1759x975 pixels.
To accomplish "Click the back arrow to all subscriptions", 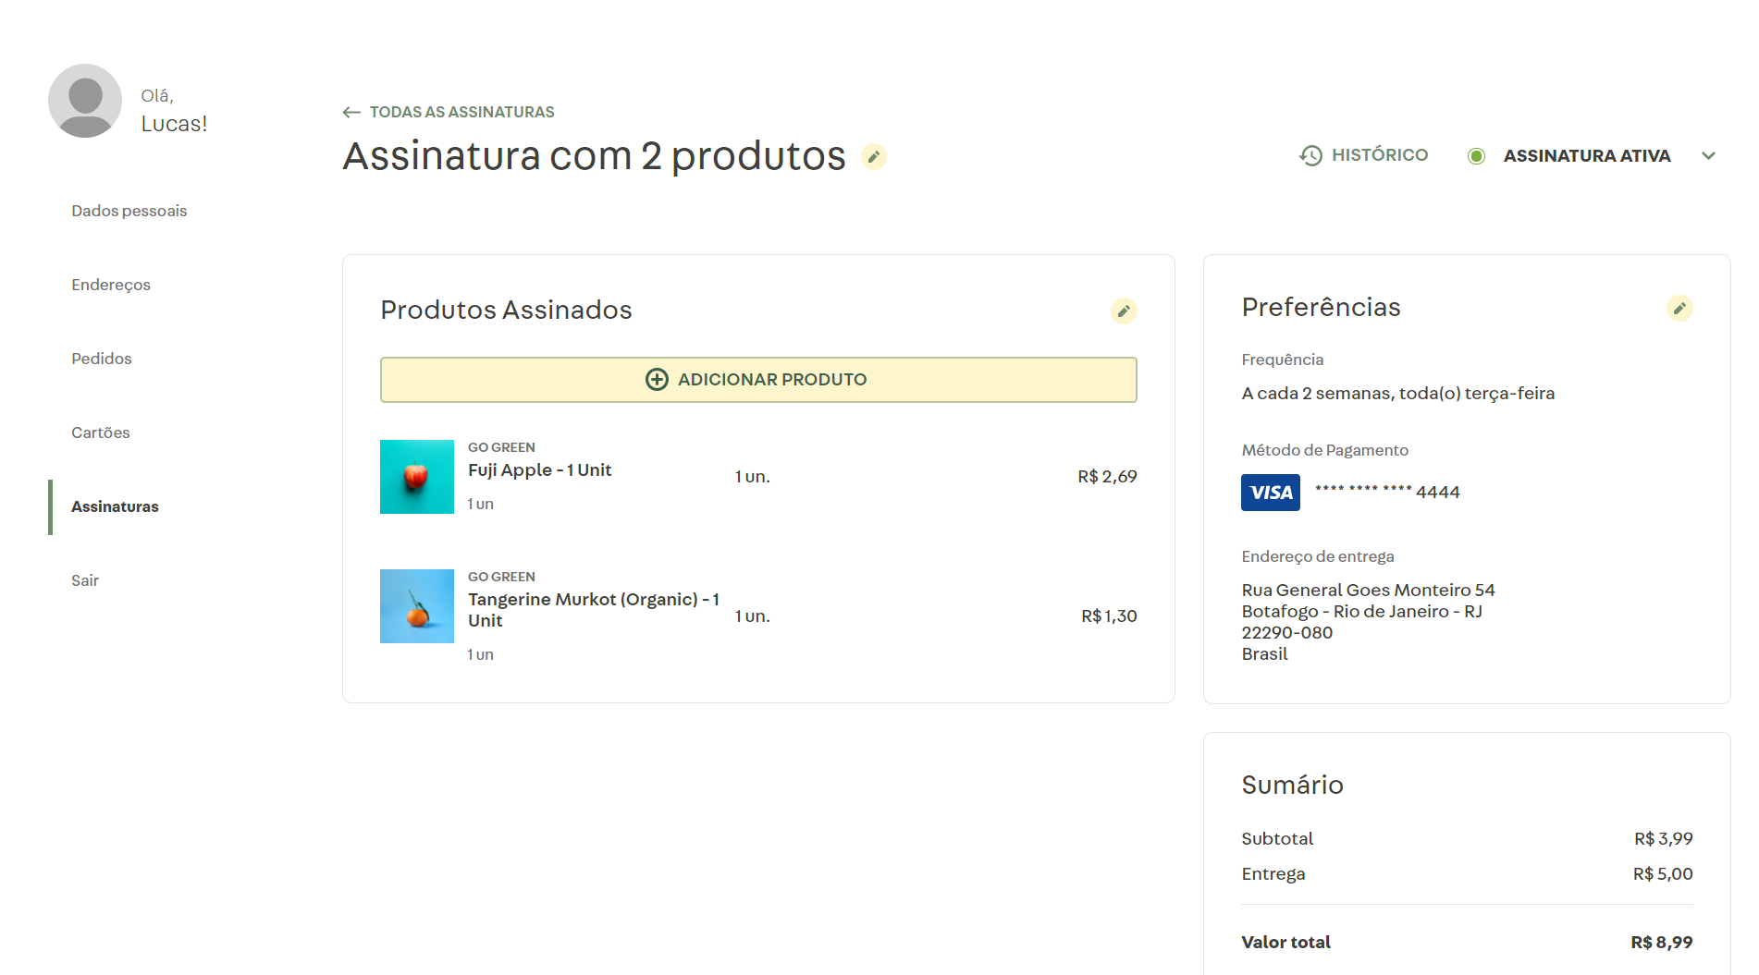I will (x=351, y=113).
